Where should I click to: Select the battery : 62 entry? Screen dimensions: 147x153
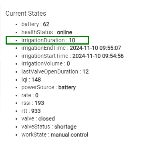tap(35, 24)
